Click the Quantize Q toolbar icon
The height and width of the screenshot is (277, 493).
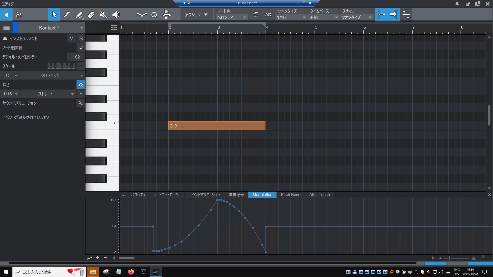point(154,15)
